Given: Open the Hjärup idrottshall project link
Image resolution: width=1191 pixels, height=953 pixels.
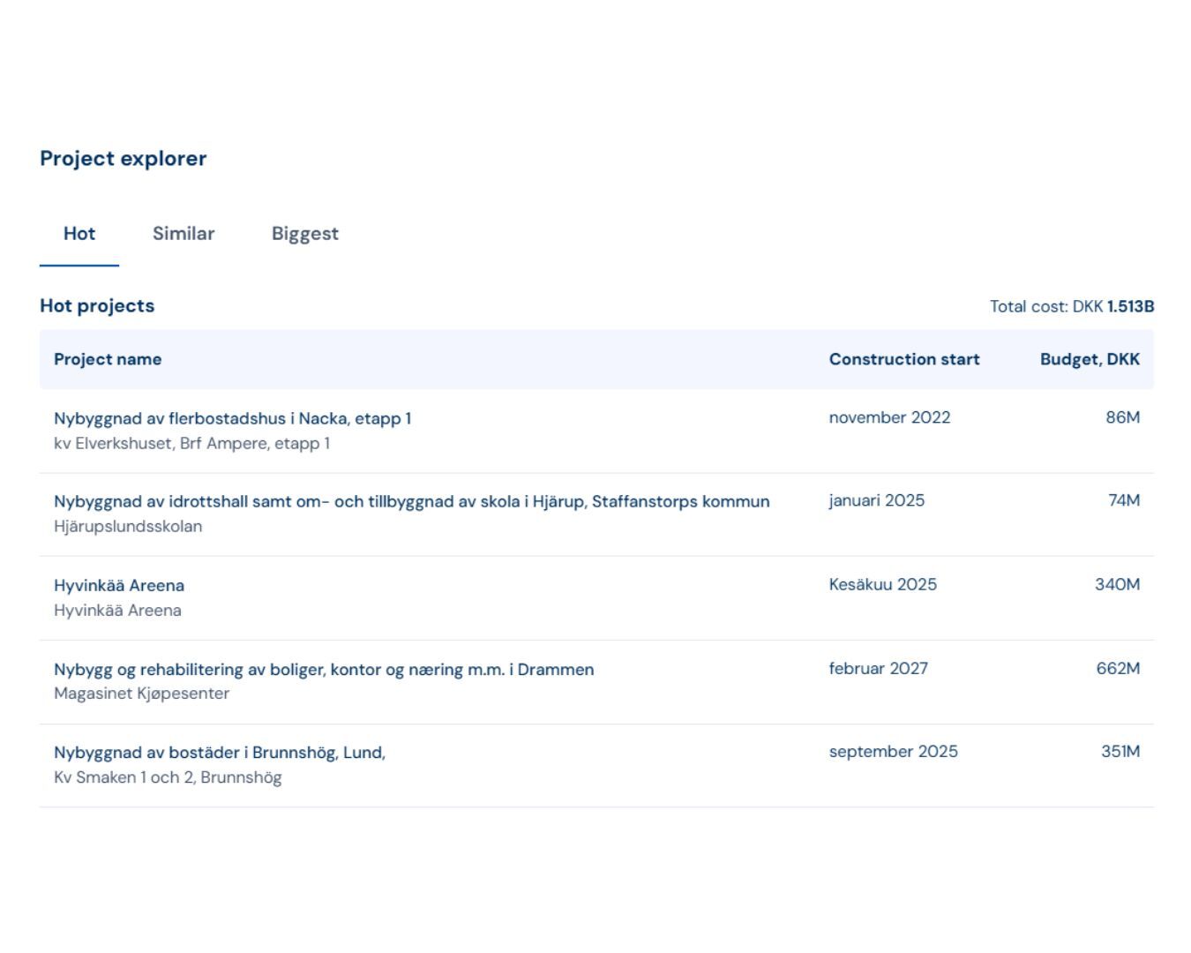Looking at the screenshot, I should point(411,501).
